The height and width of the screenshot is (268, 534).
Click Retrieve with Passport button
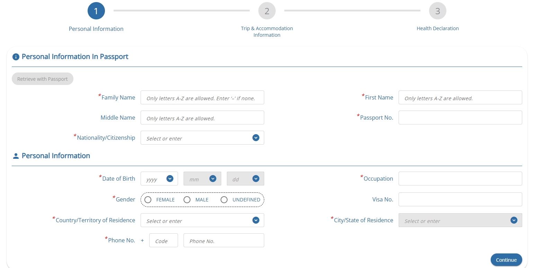coord(43,79)
